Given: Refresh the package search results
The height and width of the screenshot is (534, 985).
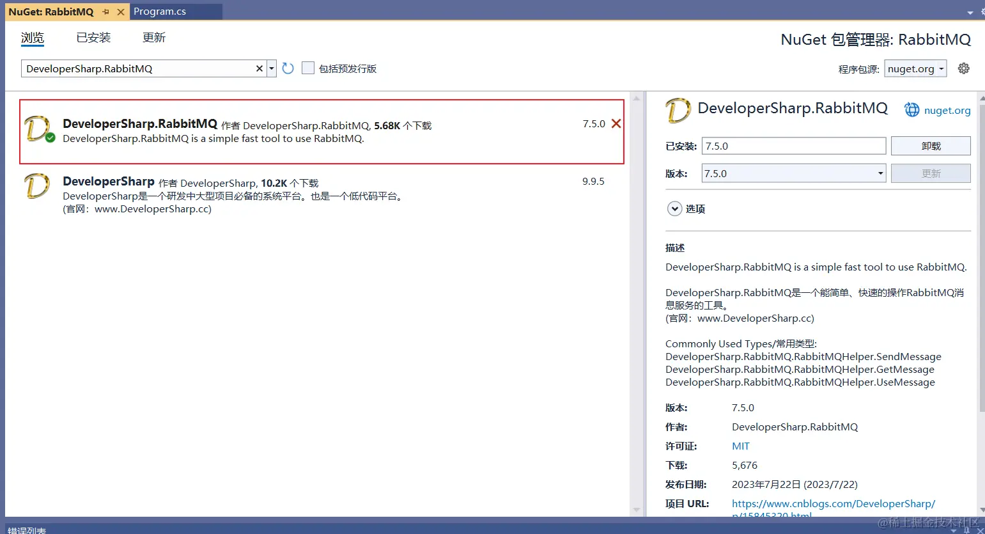Looking at the screenshot, I should [288, 68].
